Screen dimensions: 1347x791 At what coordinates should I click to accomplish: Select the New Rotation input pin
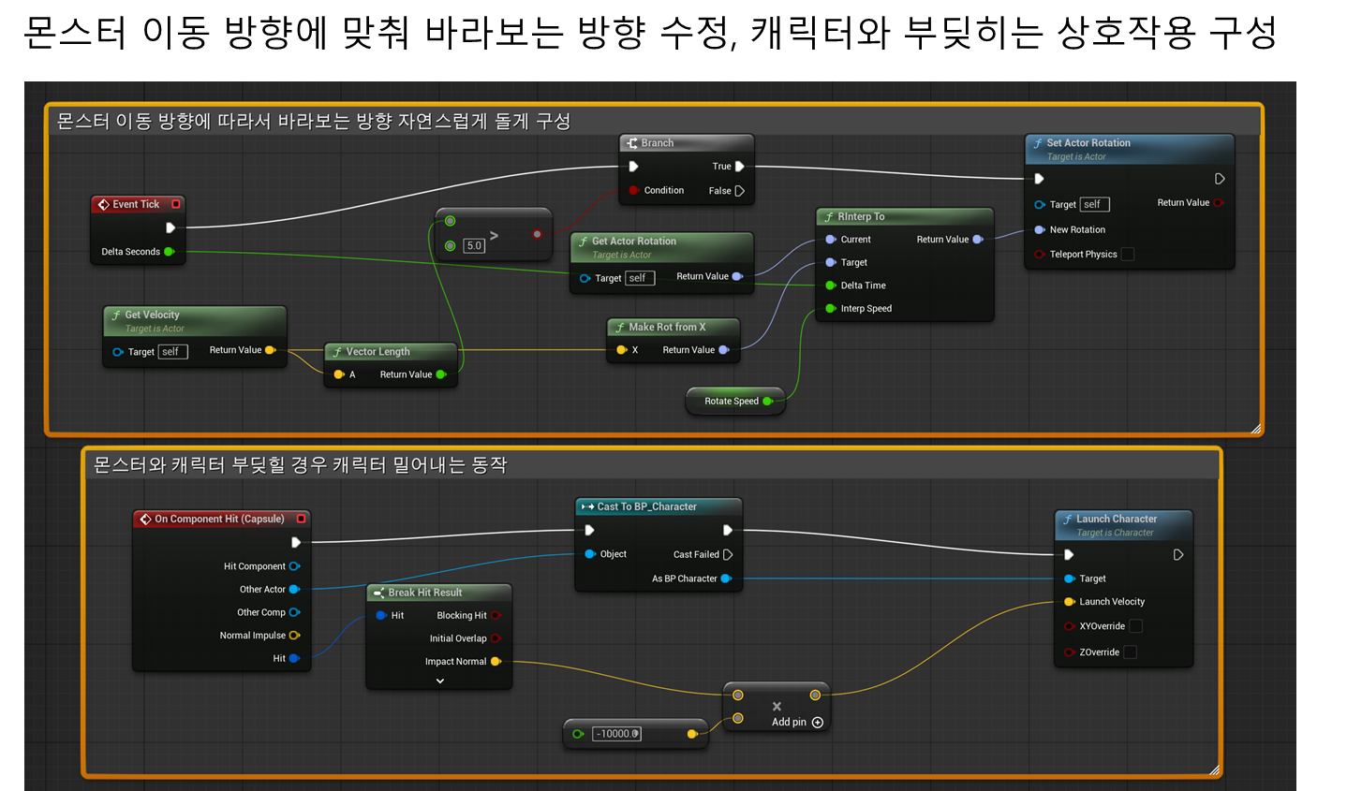coord(1040,229)
